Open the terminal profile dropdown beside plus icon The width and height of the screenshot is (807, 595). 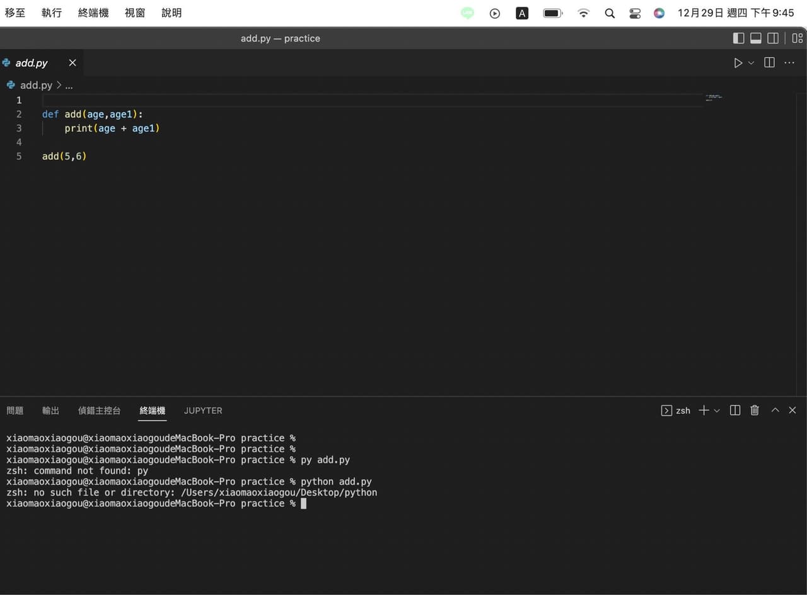[717, 410]
